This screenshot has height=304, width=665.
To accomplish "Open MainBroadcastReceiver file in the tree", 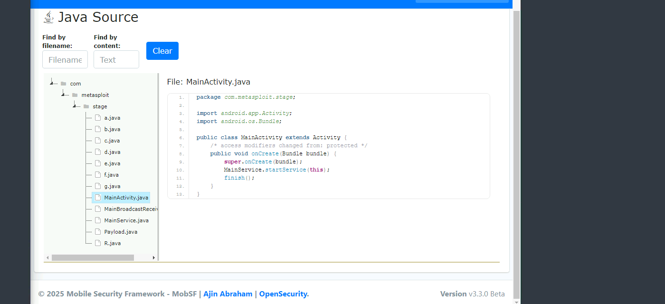I will coord(131,209).
